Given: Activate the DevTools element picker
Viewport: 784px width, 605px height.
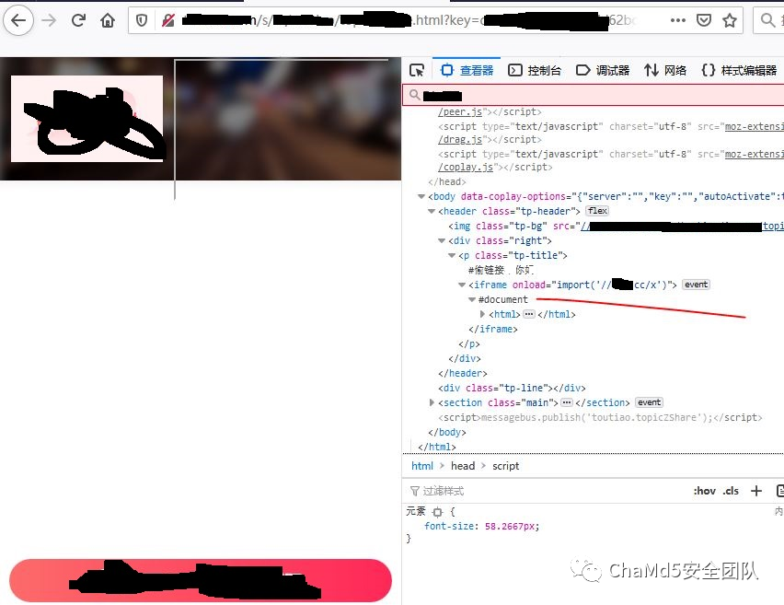Looking at the screenshot, I should click(x=417, y=71).
